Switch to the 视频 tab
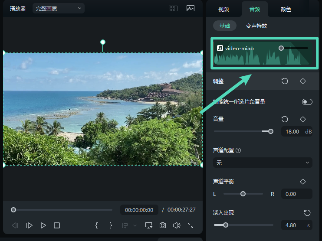Screen dimensions: 322x241 [223, 9]
